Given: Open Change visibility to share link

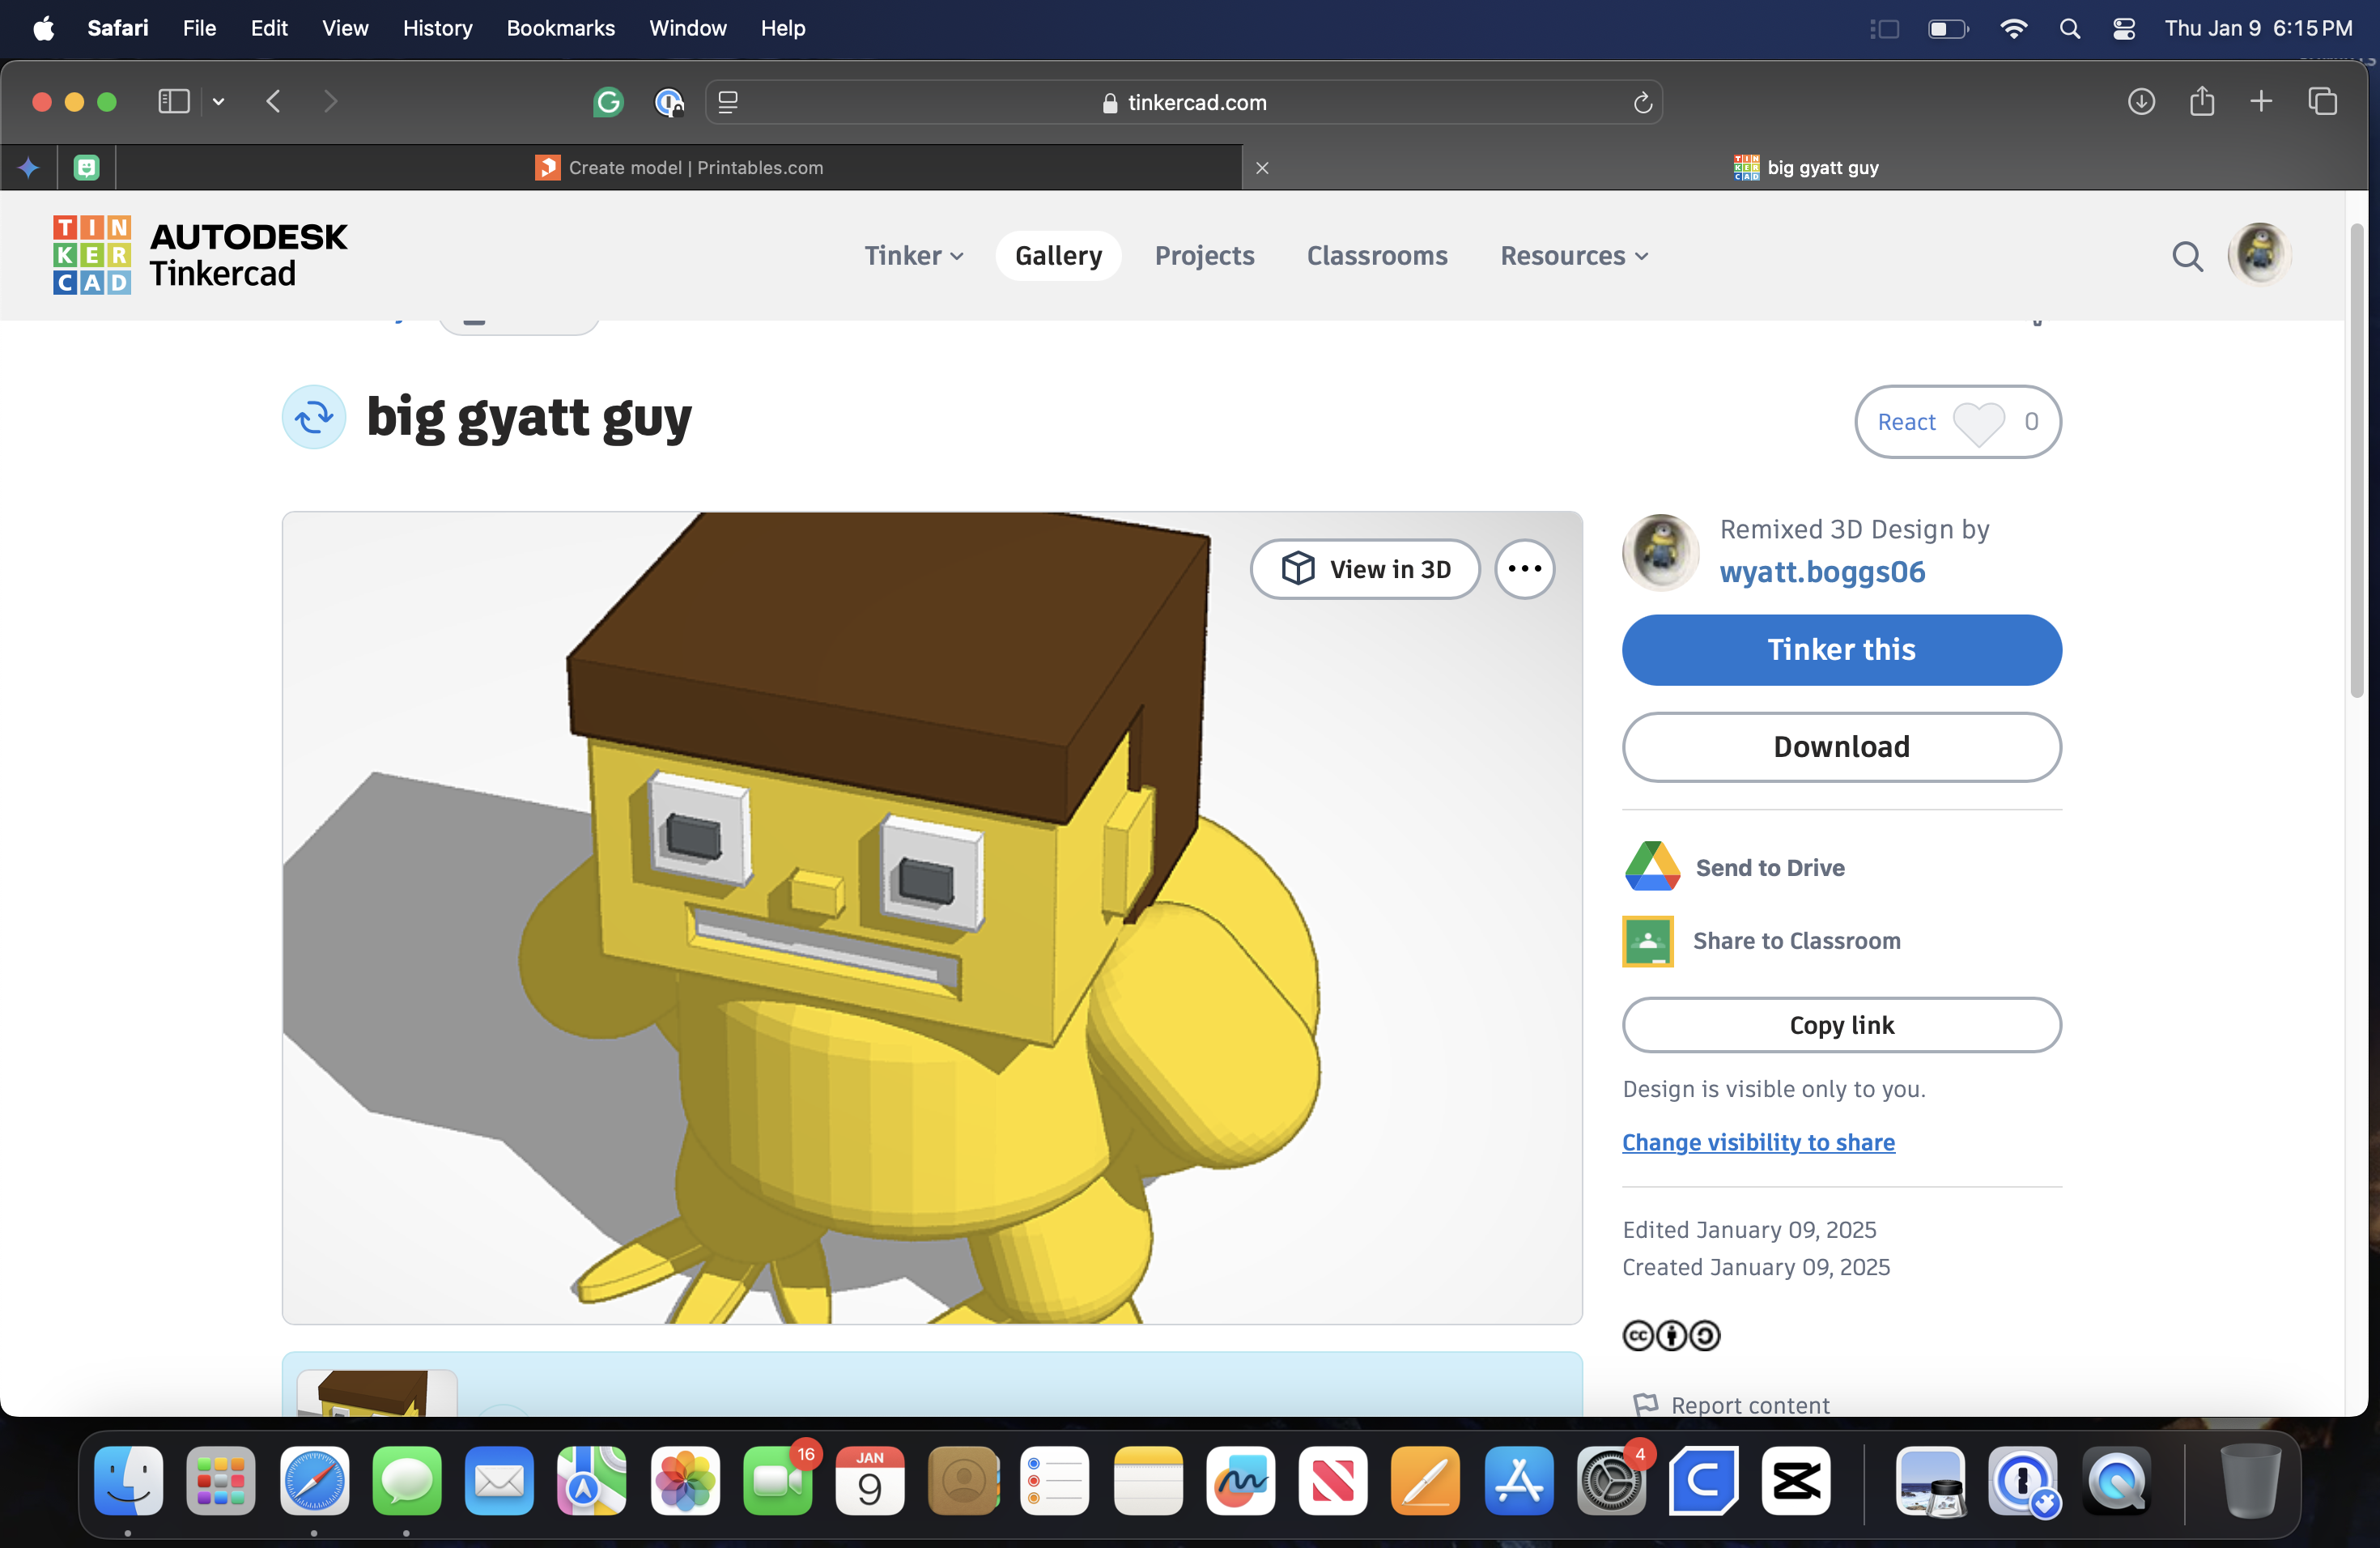Looking at the screenshot, I should (1758, 1142).
